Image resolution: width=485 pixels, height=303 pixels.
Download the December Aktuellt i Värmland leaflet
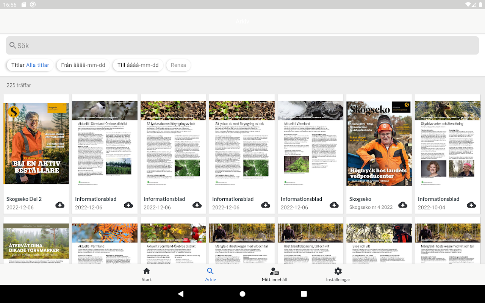coord(334,205)
